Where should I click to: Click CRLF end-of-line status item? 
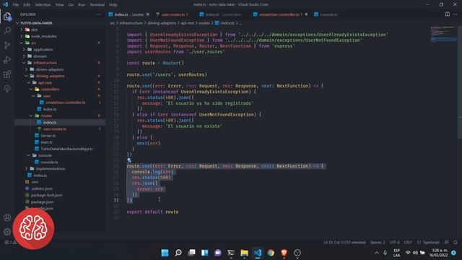point(408,243)
